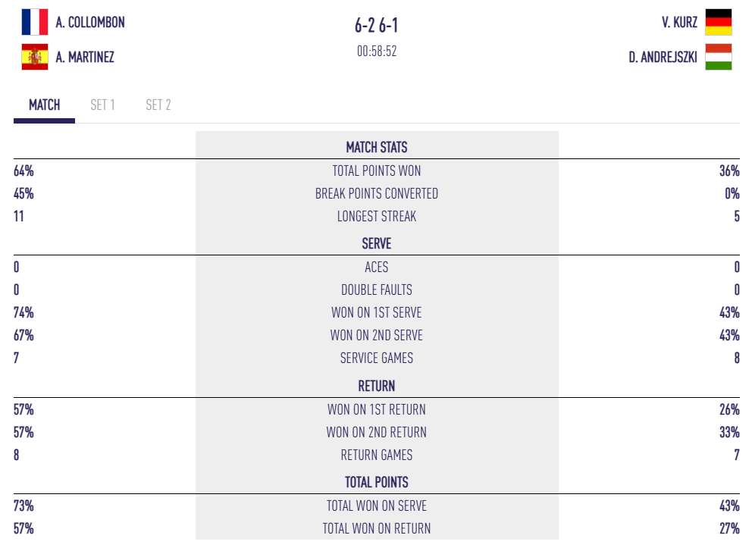Open player V. Kurz's name

[679, 23]
